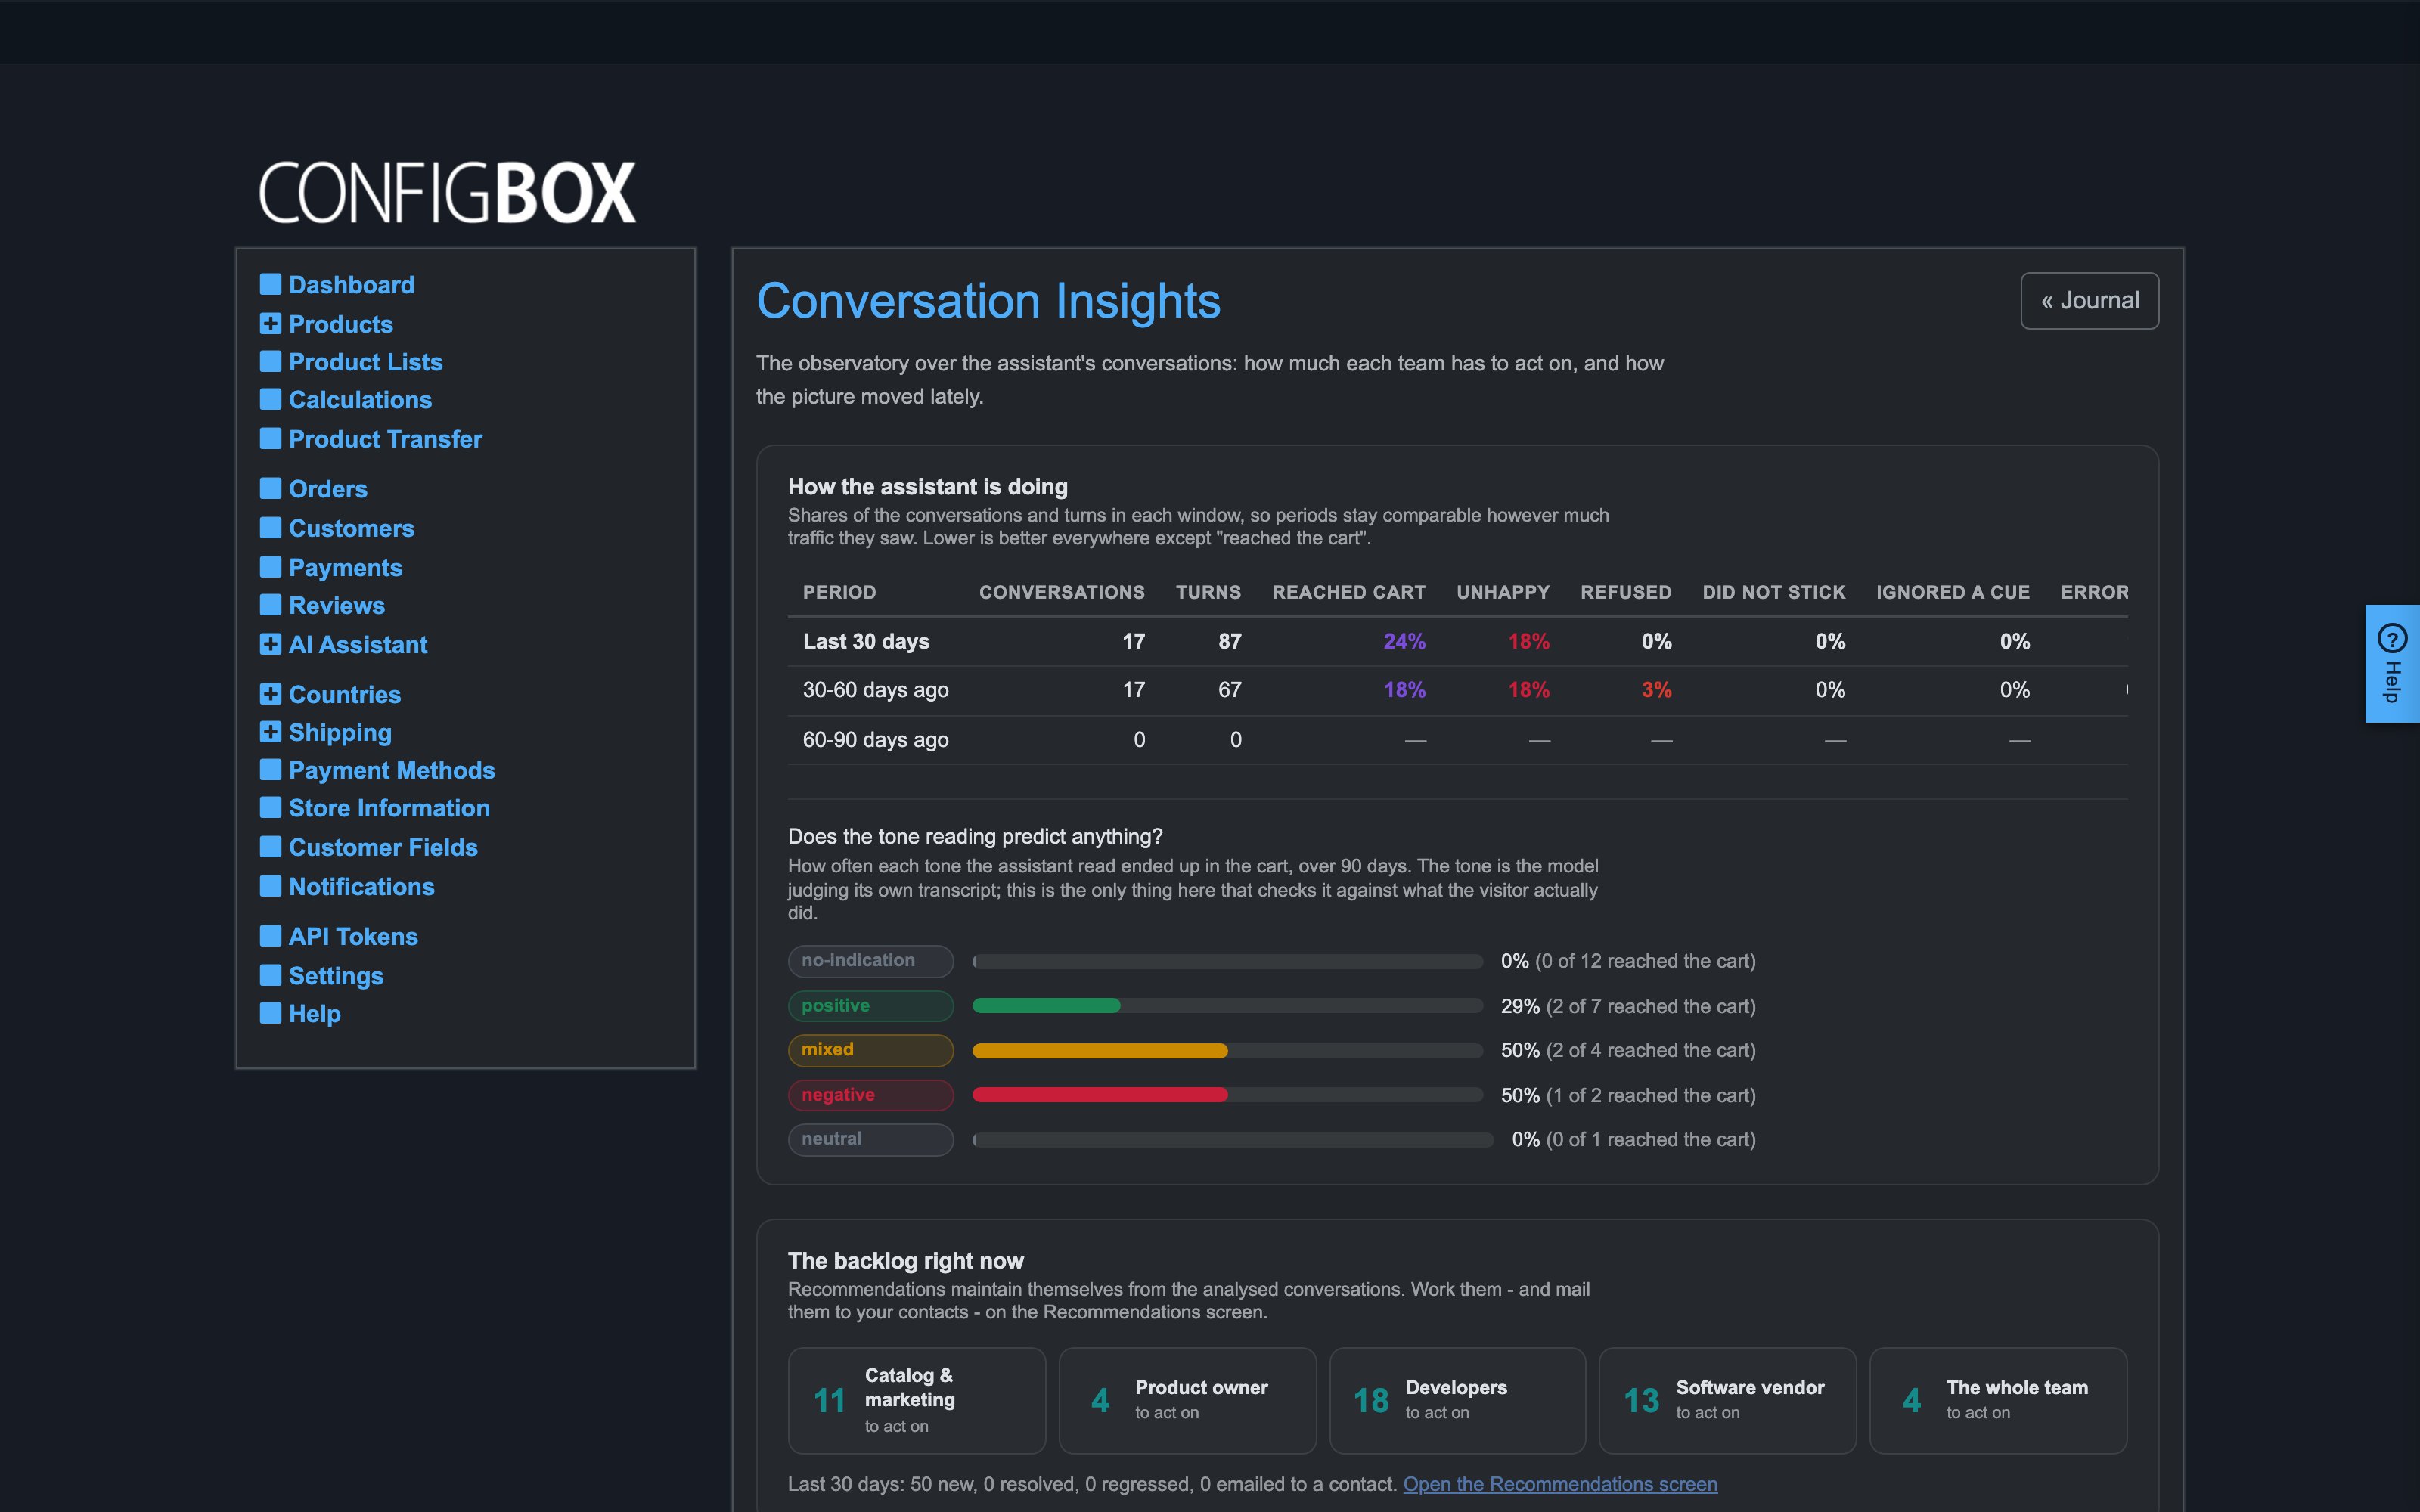This screenshot has width=2420, height=1512.
Task: Click the square icon beside API Tokens
Action: 270,936
